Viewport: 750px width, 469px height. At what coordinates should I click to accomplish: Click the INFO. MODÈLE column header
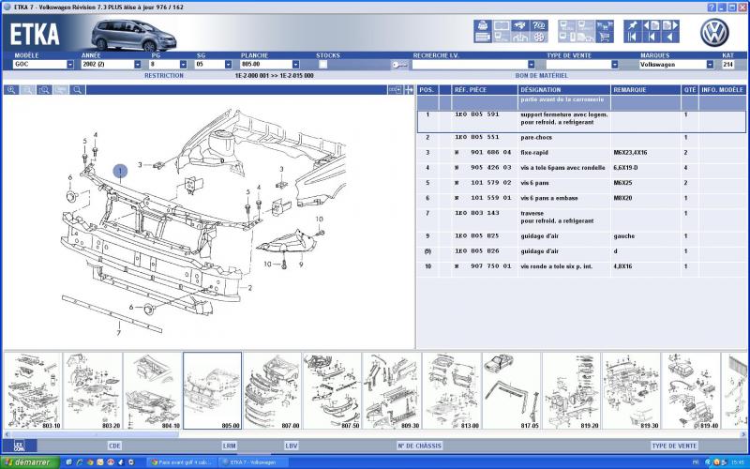coord(722,90)
